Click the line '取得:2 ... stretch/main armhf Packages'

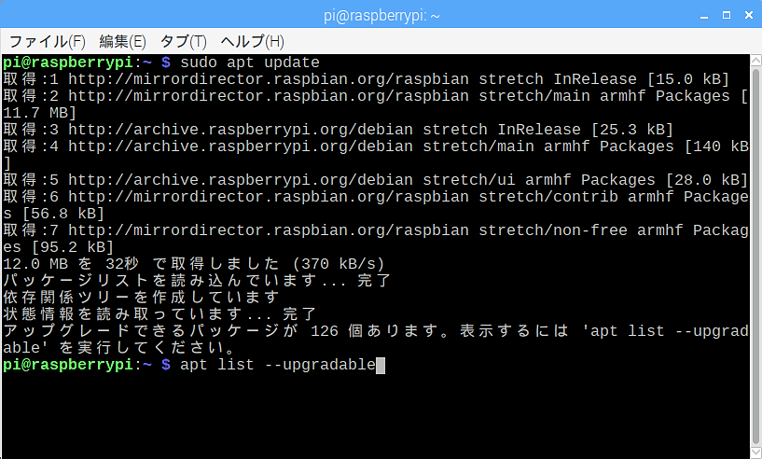[x=376, y=96]
